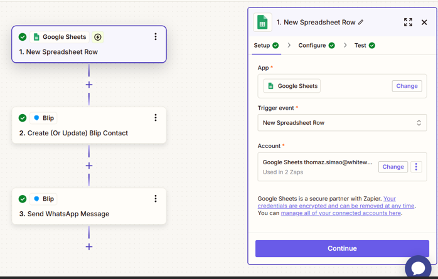Image resolution: width=438 pixels, height=279 pixels.
Task: Add a step after New Spreadsheet Row
Action: coord(89,85)
